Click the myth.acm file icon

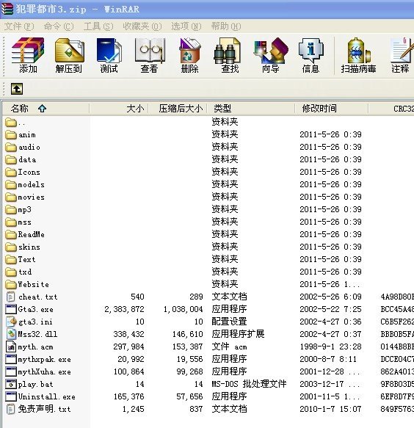(x=11, y=347)
